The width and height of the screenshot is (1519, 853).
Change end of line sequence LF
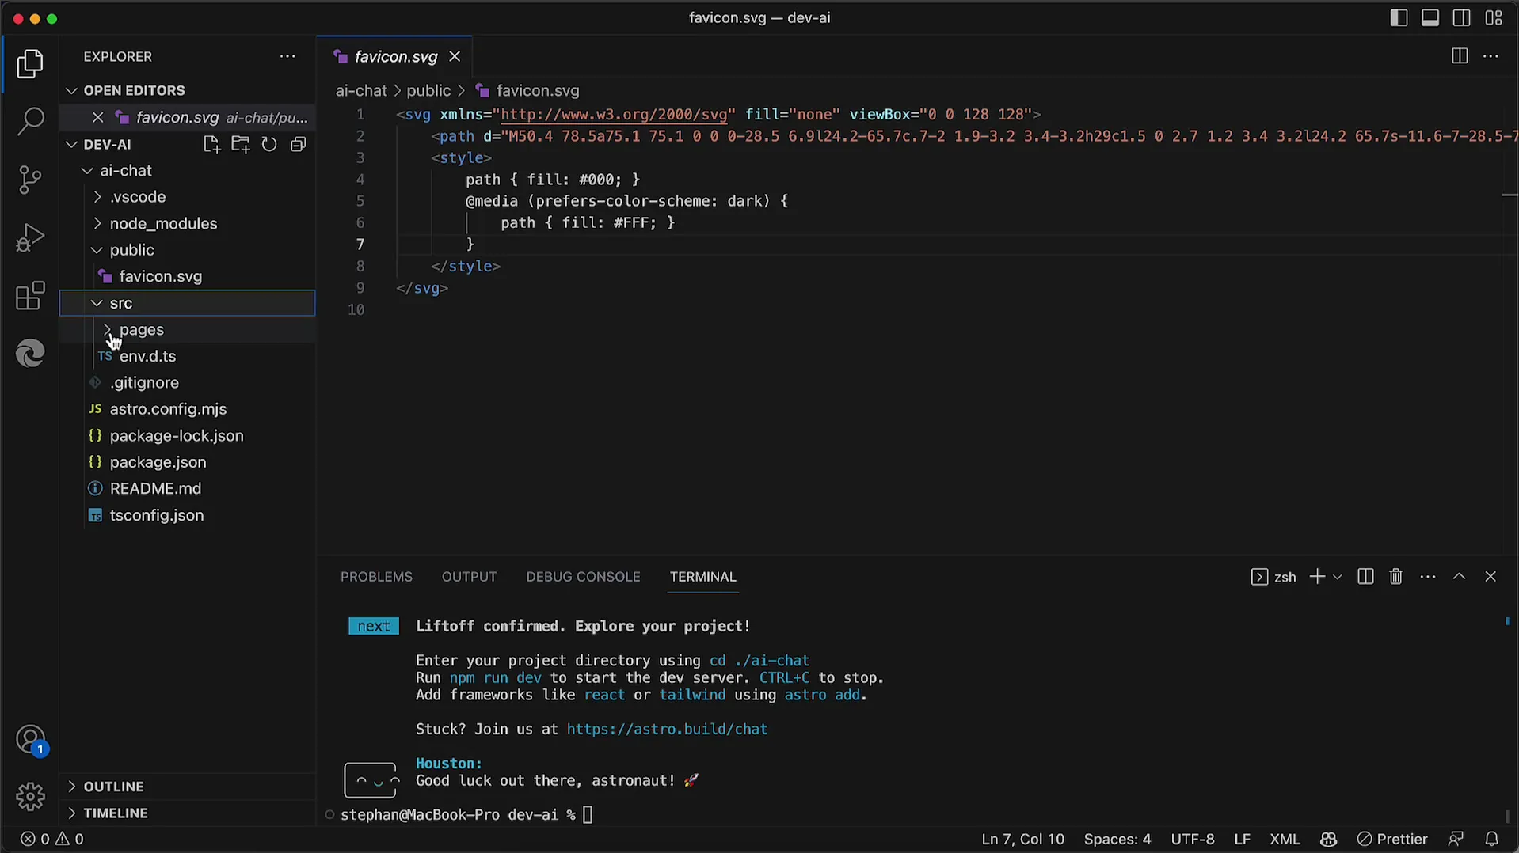pyautogui.click(x=1242, y=839)
